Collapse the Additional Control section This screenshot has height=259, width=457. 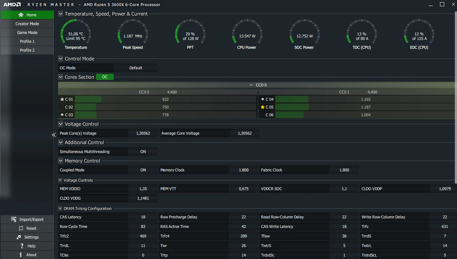[61, 142]
